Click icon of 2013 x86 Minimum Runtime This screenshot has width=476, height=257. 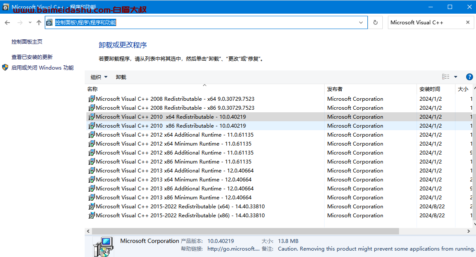(92, 197)
